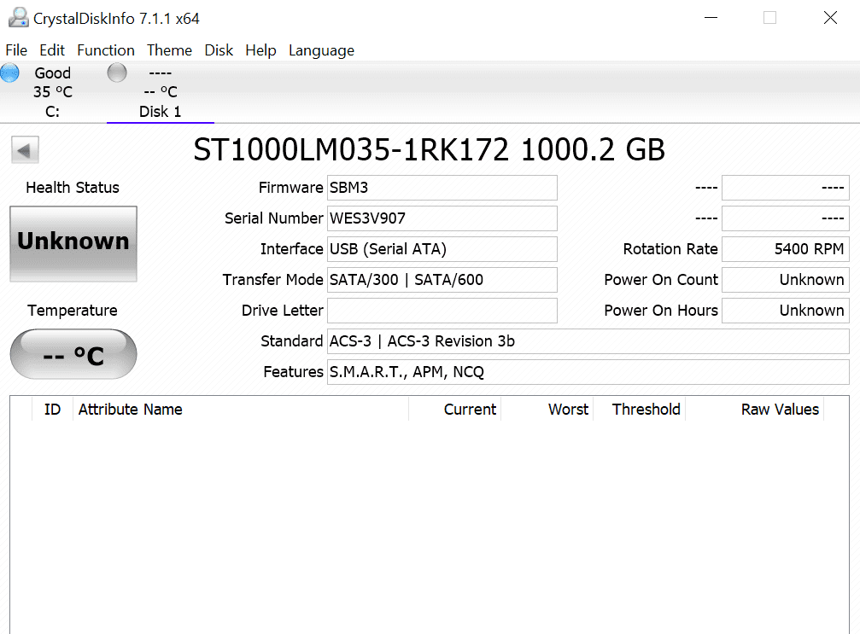Click the Transfer Mode field SATA/300 | SATA/600
860x634 pixels.
click(x=442, y=280)
